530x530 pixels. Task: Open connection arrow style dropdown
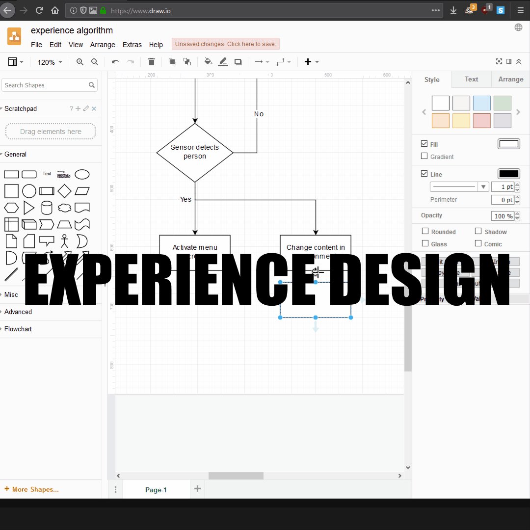pyautogui.click(x=262, y=62)
